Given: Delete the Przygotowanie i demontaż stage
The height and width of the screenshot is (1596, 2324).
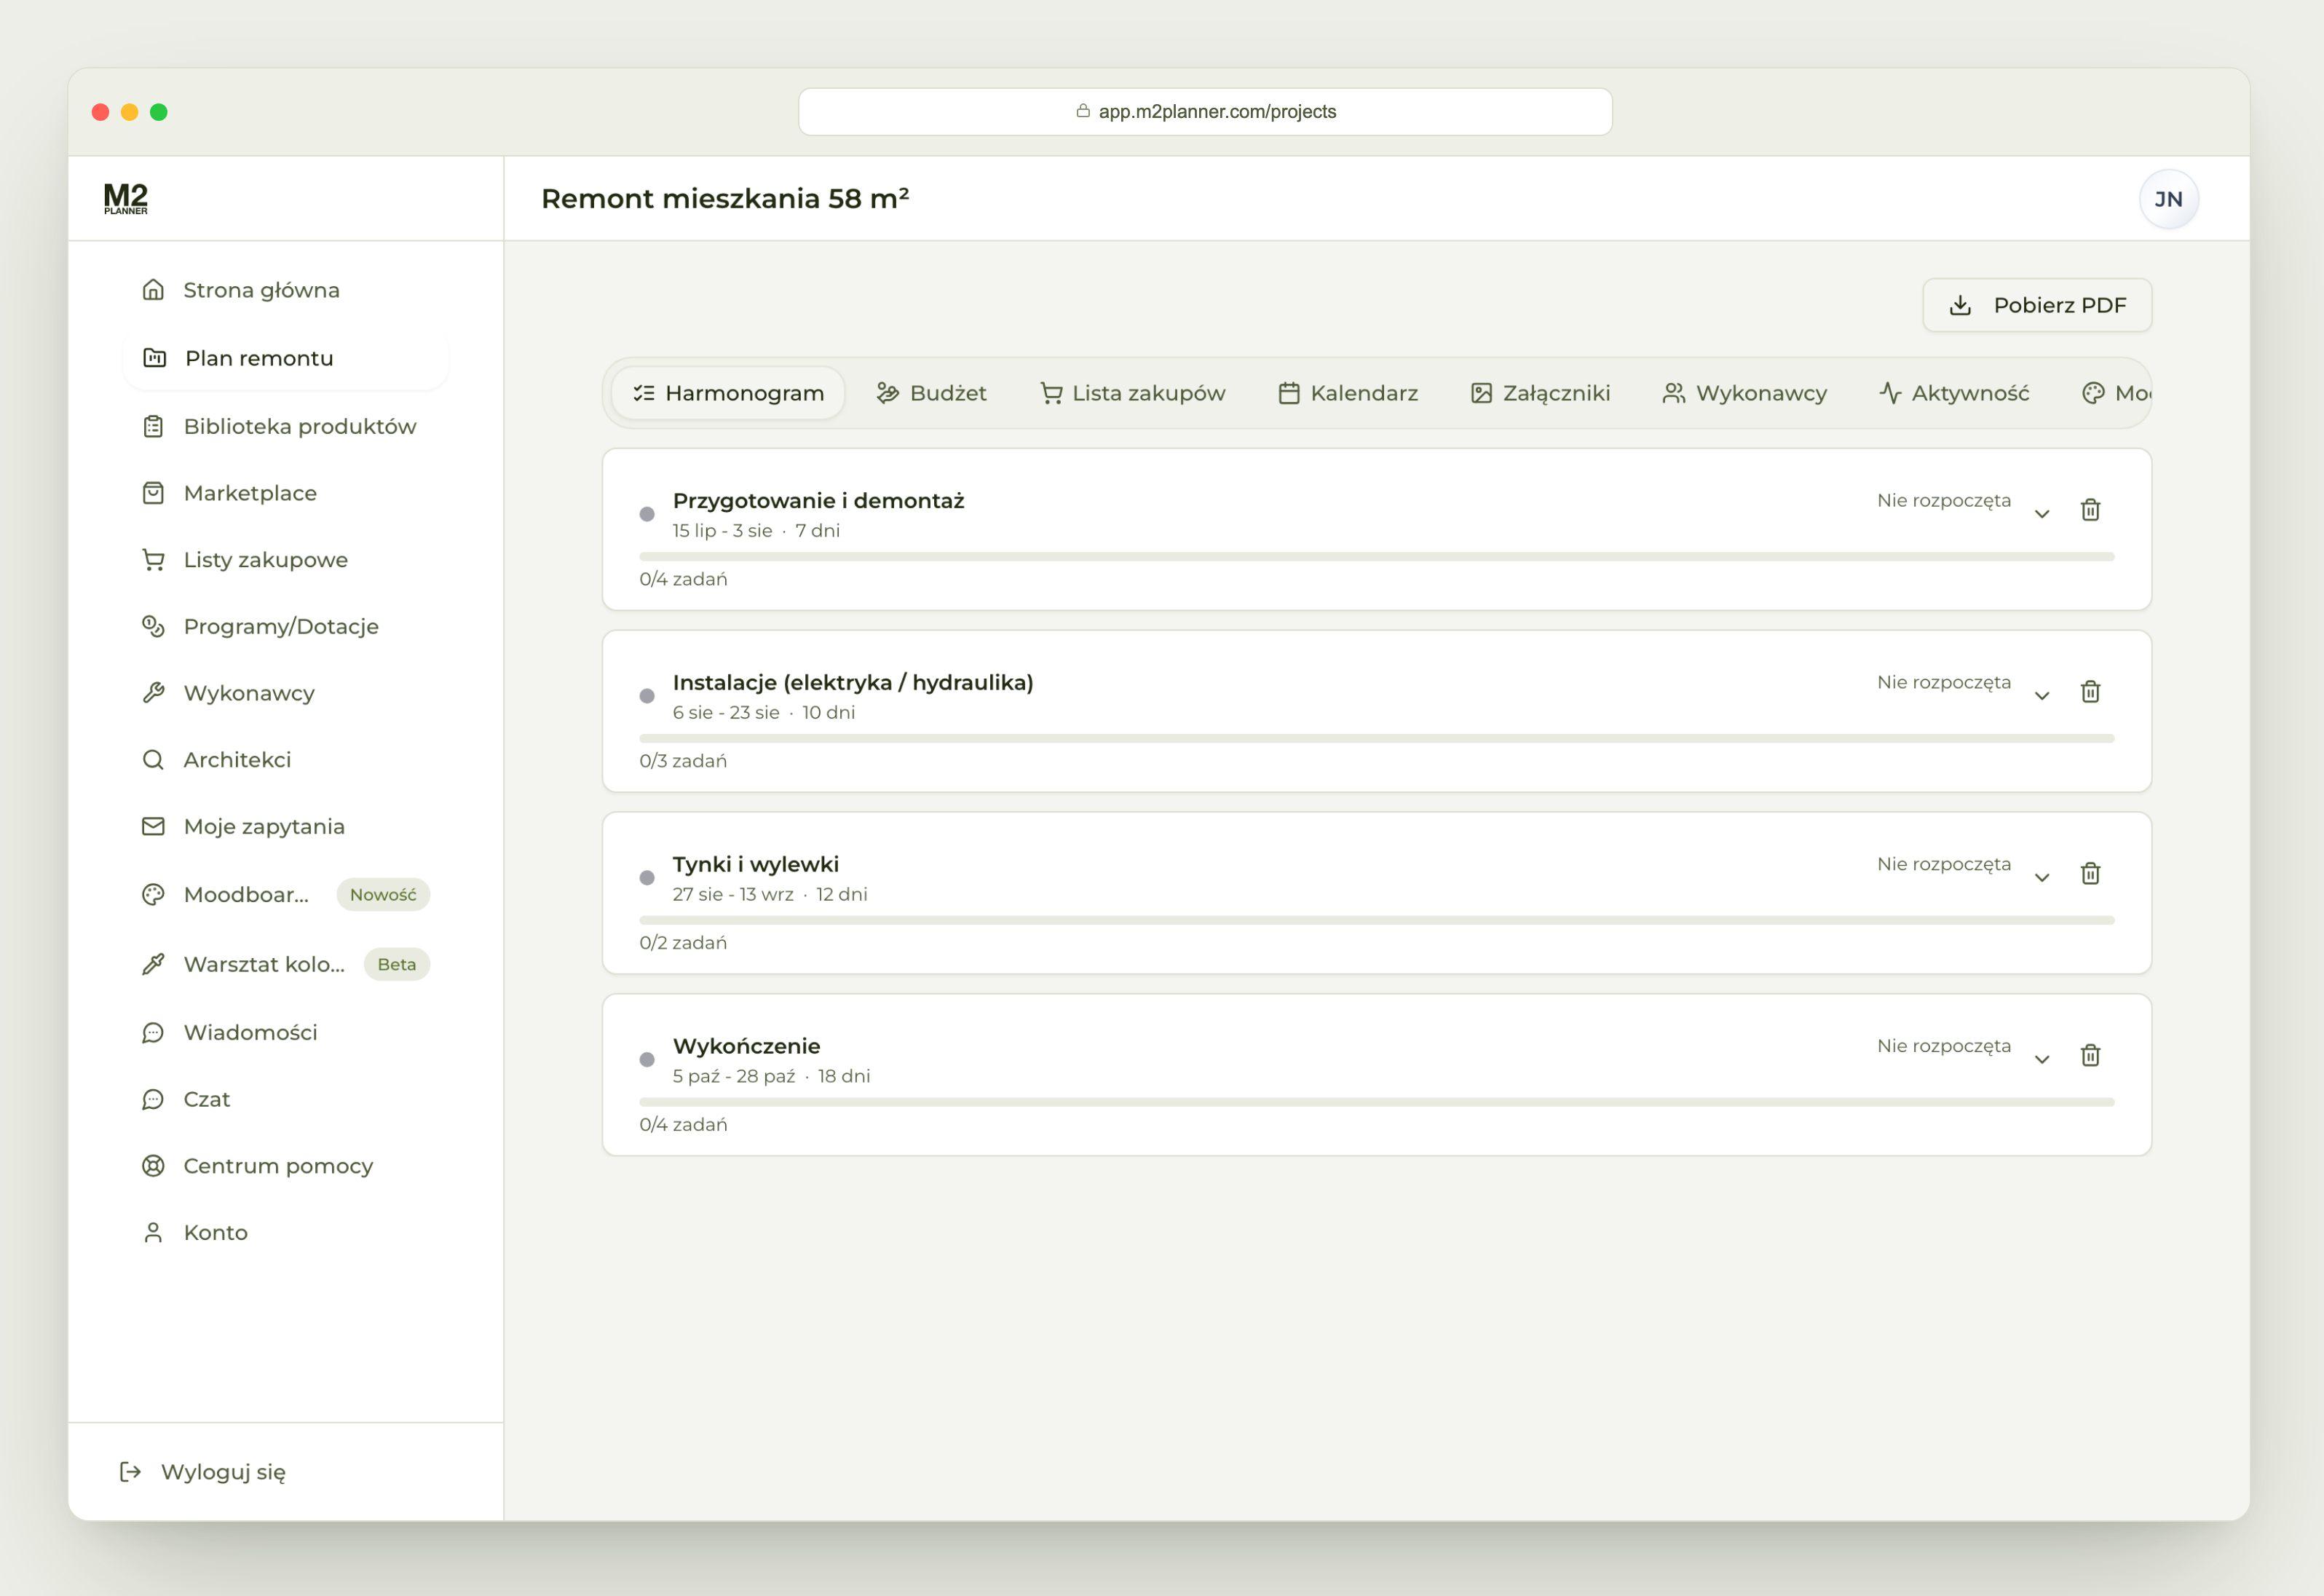Looking at the screenshot, I should coord(2090,510).
